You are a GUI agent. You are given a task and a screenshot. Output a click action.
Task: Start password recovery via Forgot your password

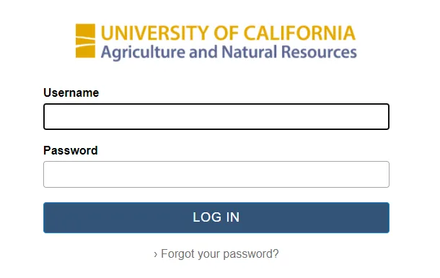(x=220, y=254)
